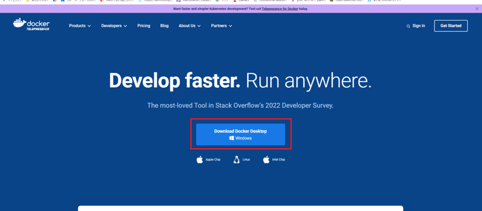
Task: Expand the Developers menu
Action: pos(114,26)
